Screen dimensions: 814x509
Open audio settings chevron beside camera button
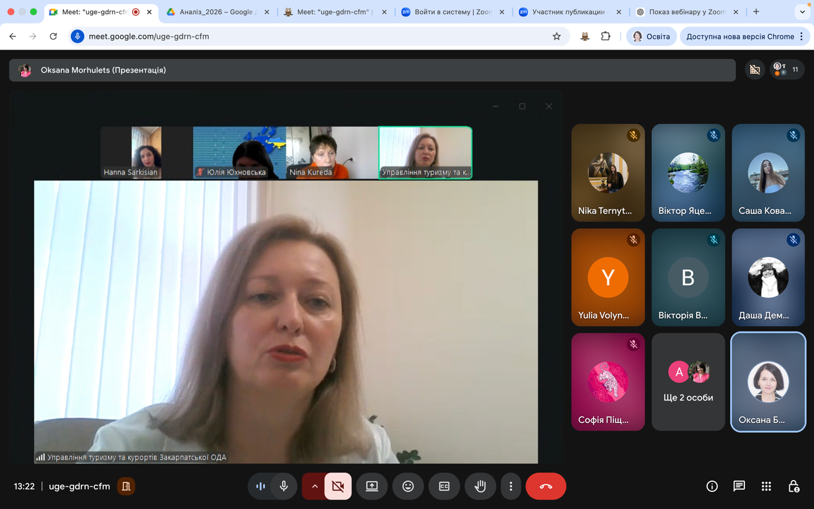[x=314, y=487]
